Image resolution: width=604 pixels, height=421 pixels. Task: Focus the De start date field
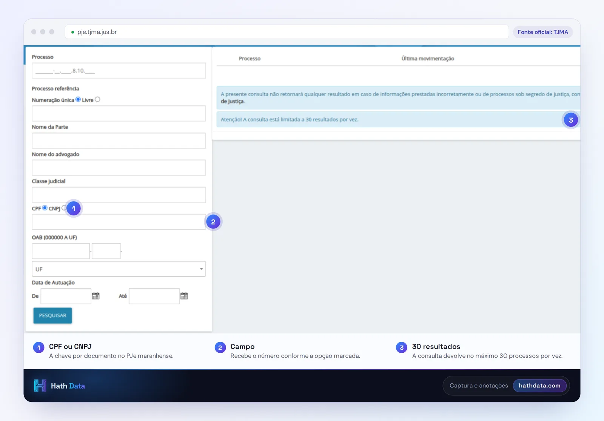tap(66, 296)
